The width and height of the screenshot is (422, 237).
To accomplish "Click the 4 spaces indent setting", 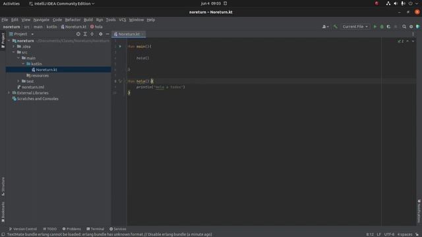I will coord(405,234).
